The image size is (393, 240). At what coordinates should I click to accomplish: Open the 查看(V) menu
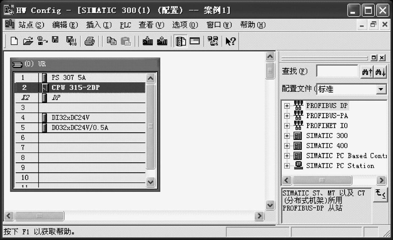(x=151, y=25)
